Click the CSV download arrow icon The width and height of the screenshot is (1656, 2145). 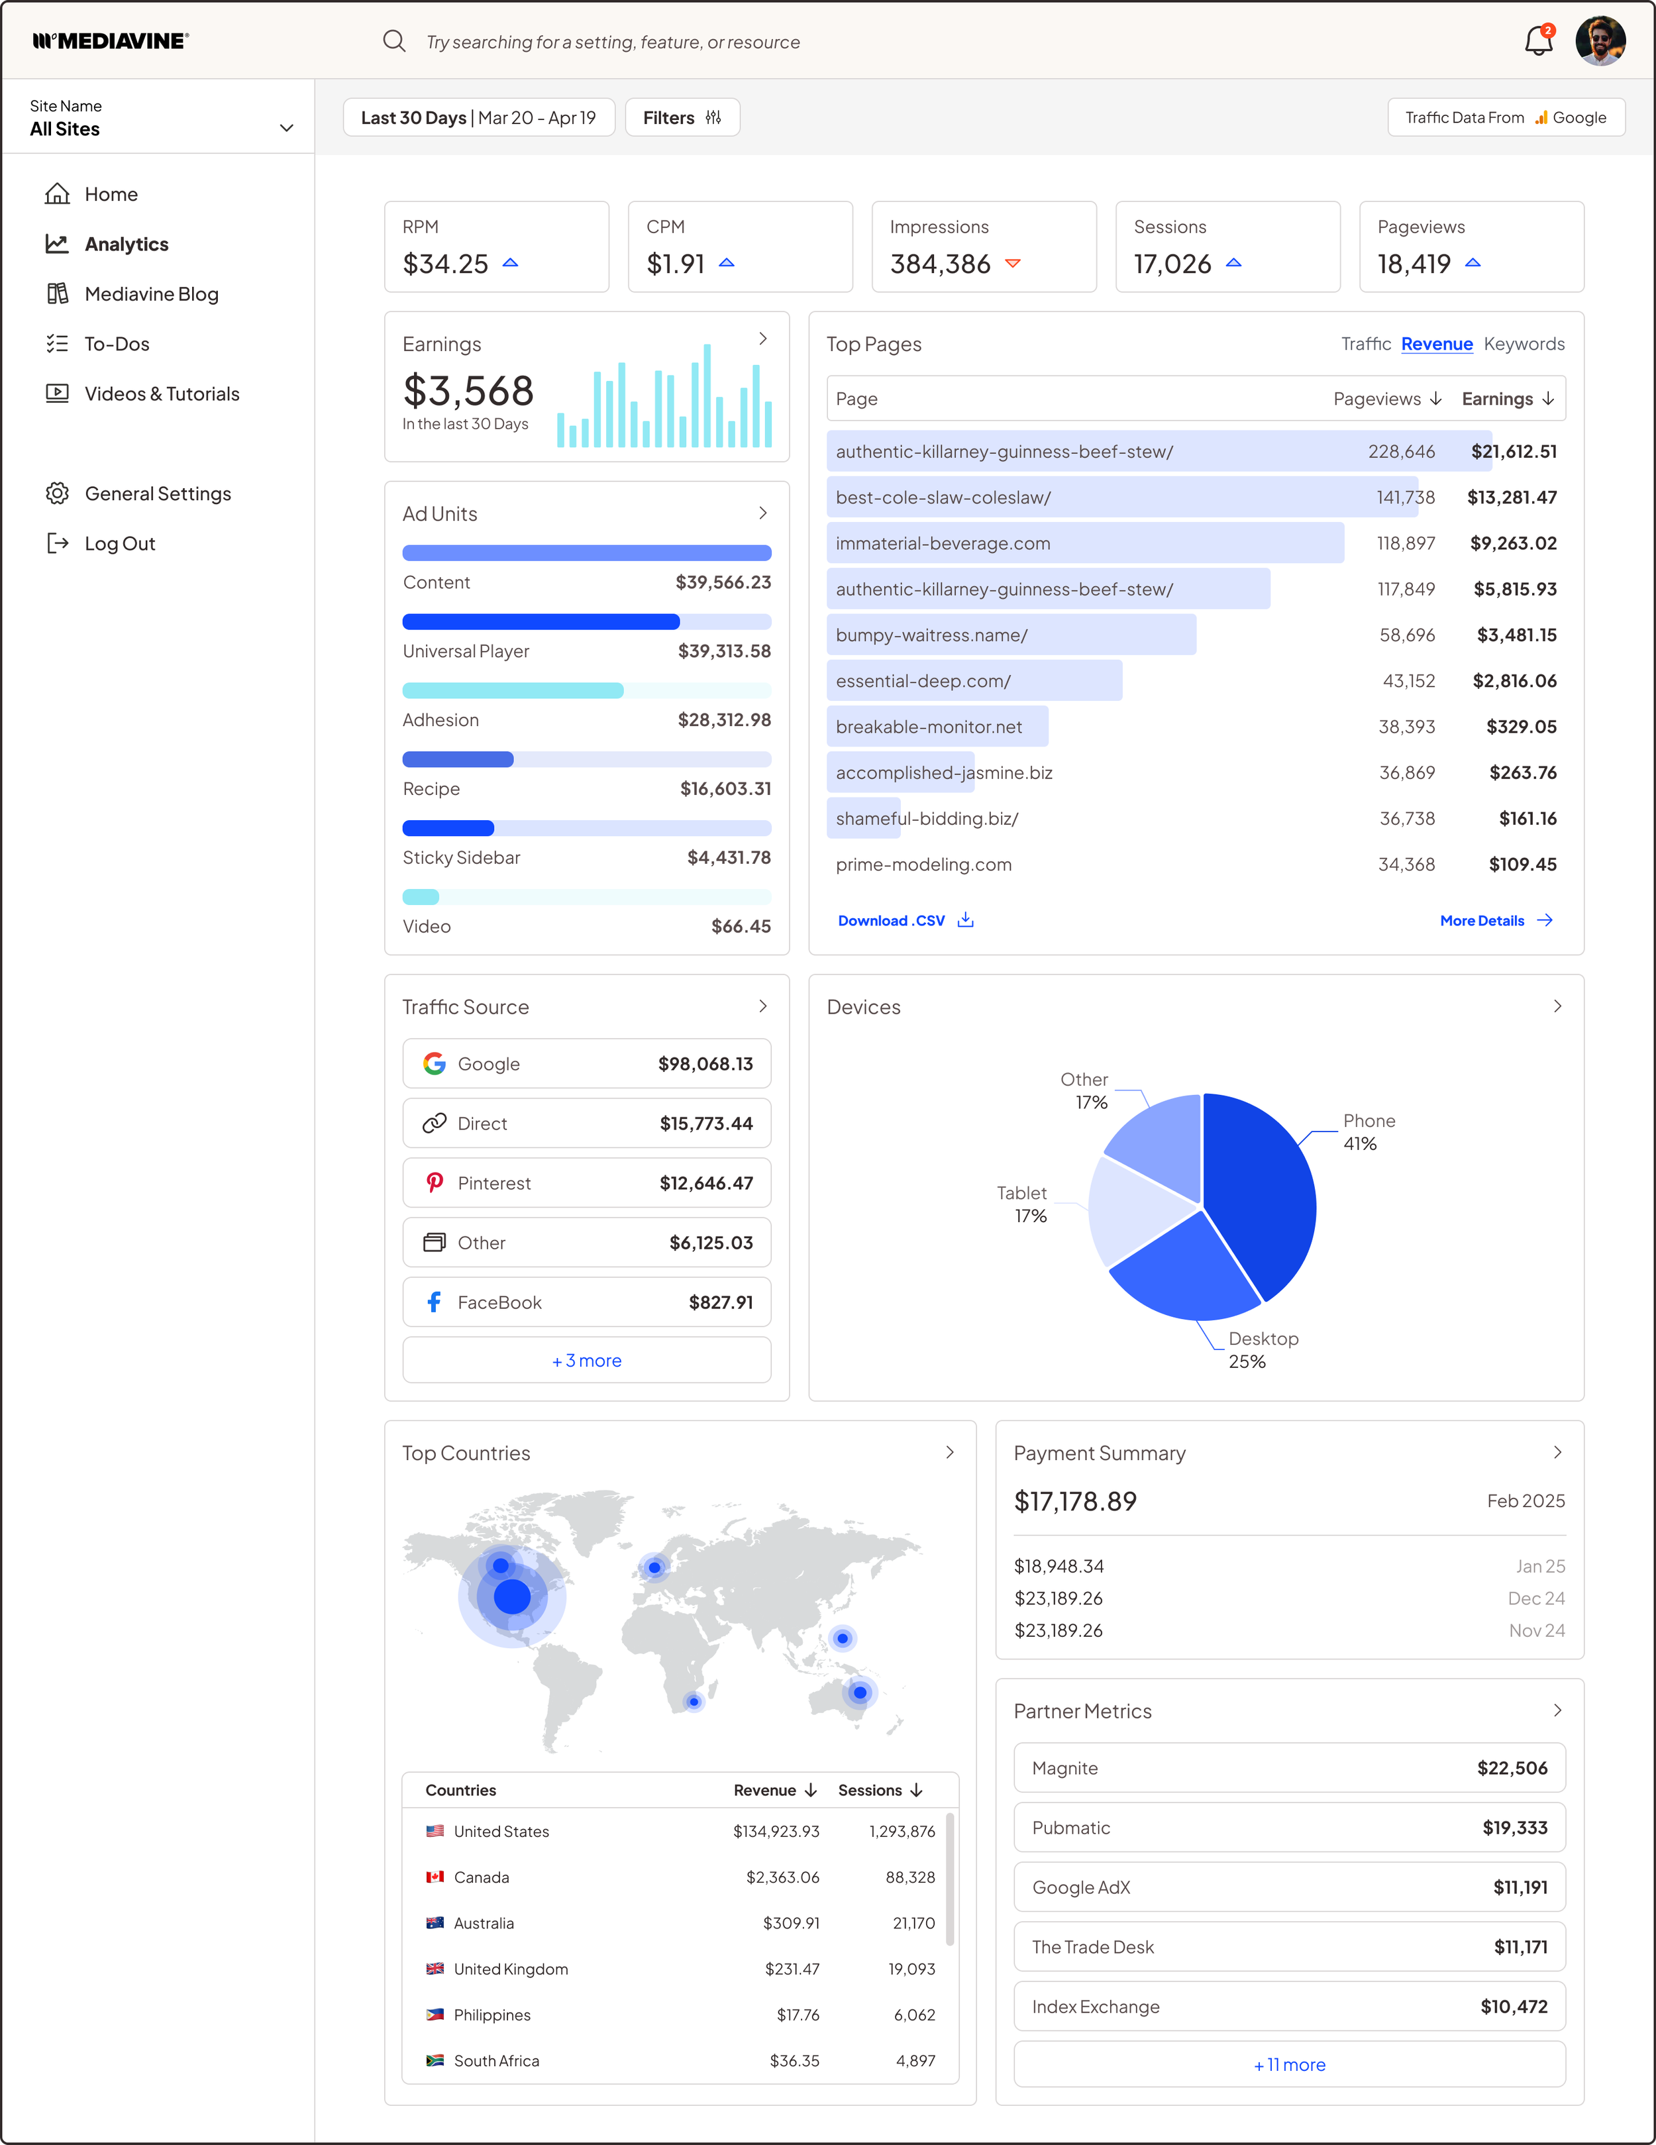(966, 920)
